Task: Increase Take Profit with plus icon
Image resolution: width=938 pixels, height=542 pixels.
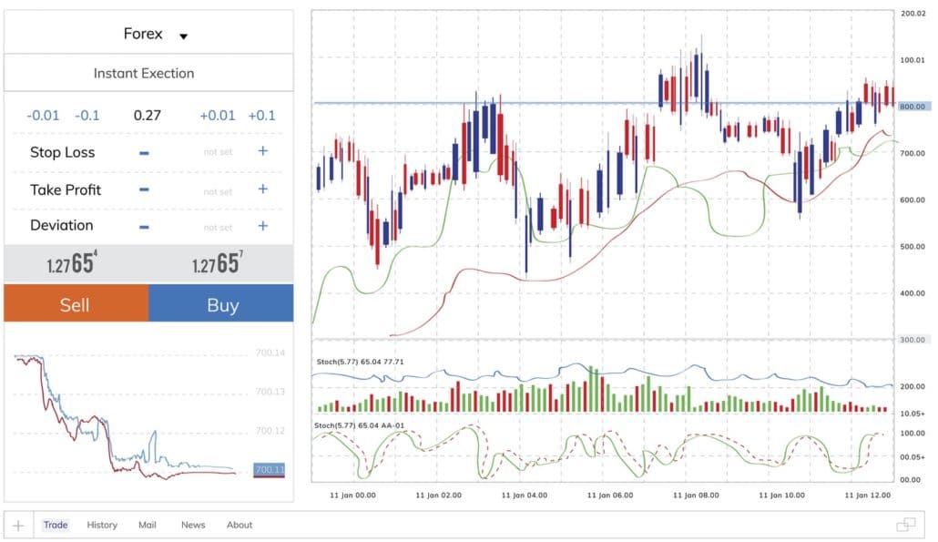Action: coord(262,189)
